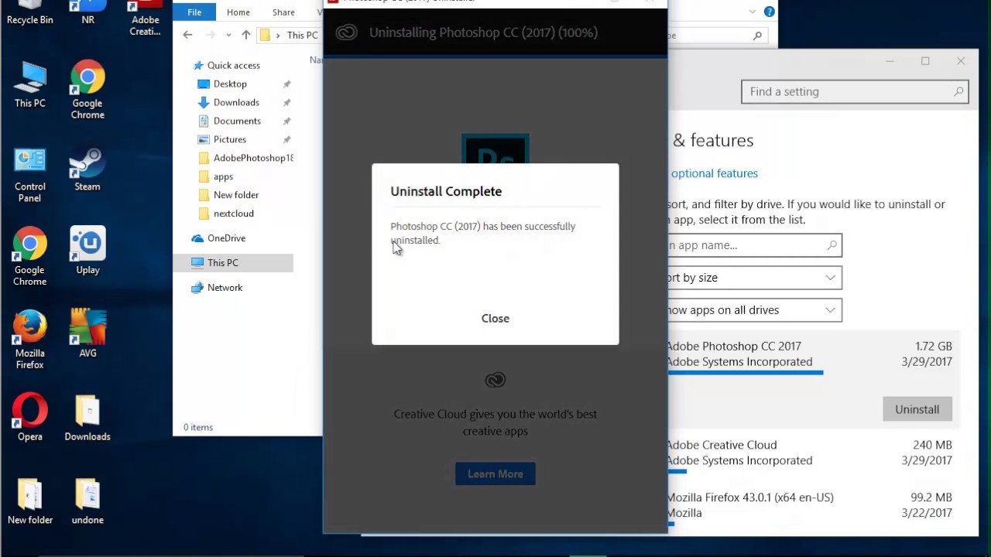Open the undone folder desktop icon

coord(87,501)
